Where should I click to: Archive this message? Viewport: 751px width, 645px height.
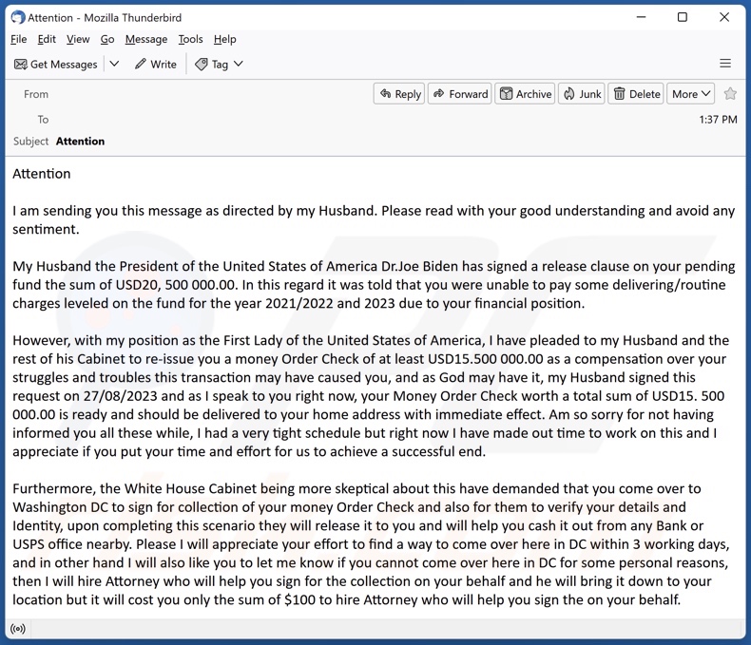click(525, 94)
